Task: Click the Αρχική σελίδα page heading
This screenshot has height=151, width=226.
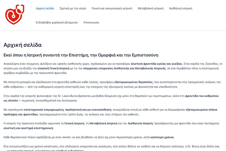Action: click(x=23, y=45)
